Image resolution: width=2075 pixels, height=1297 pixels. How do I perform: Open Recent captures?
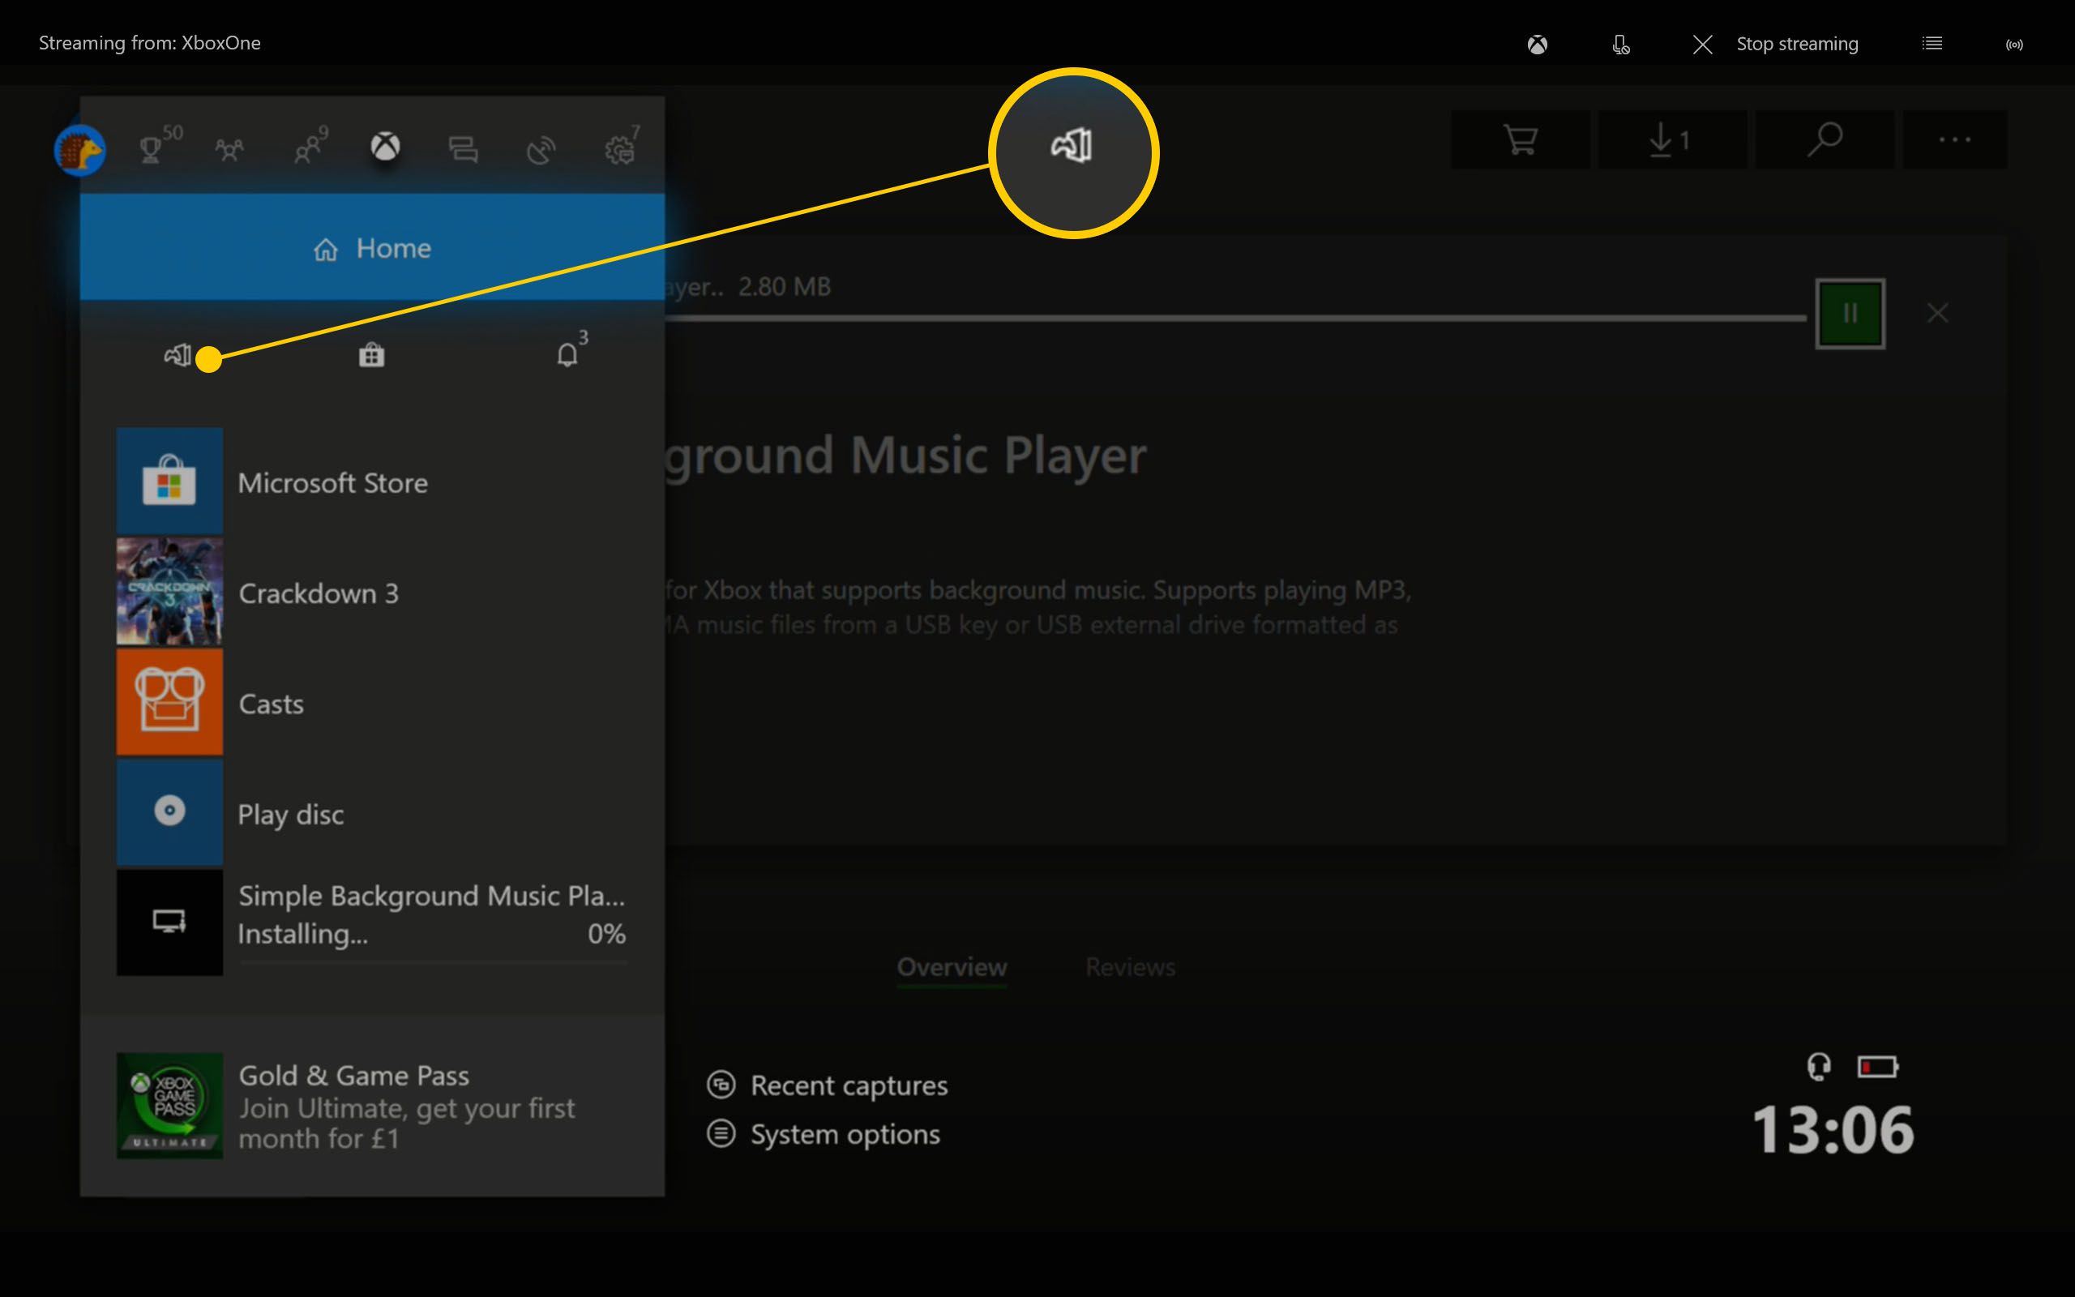[x=828, y=1085]
